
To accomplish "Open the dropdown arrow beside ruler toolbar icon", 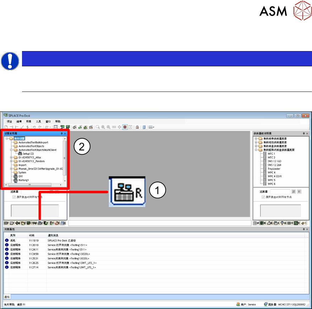I will click(154, 127).
